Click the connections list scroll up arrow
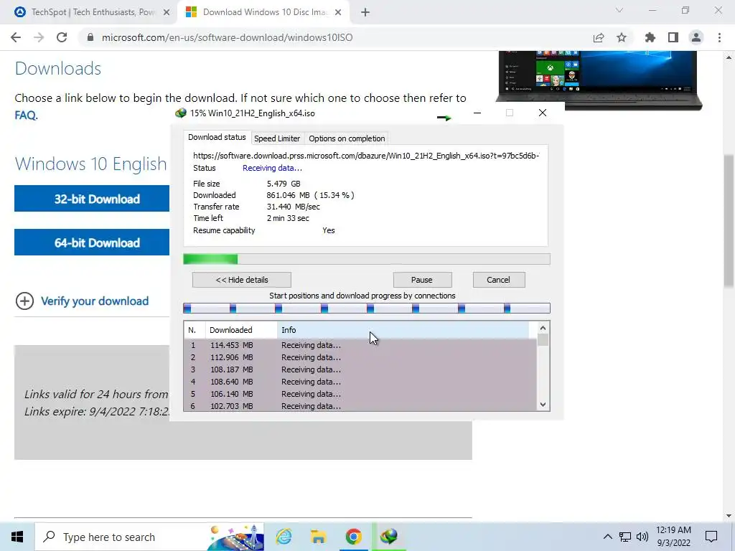Viewport: 735px width, 551px height. tap(543, 328)
